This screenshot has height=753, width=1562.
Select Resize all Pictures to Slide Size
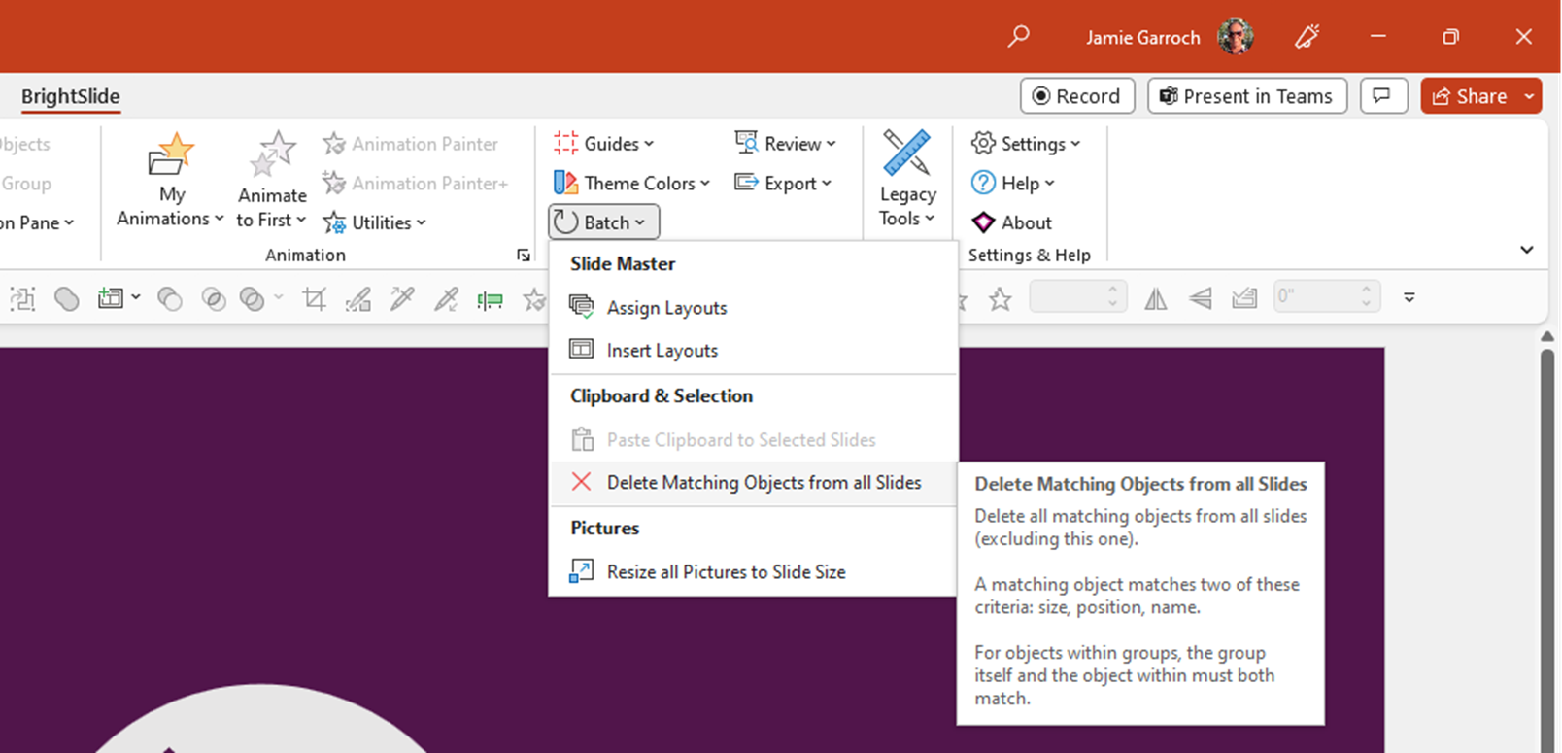(753, 572)
